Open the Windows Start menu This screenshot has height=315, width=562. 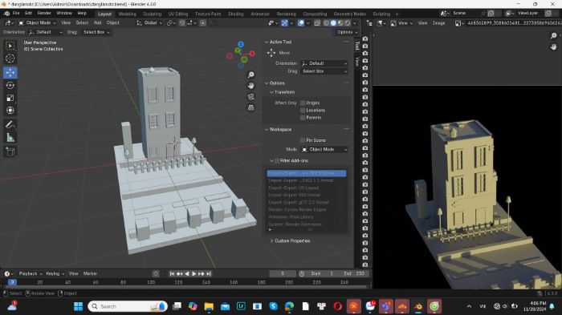[78, 306]
